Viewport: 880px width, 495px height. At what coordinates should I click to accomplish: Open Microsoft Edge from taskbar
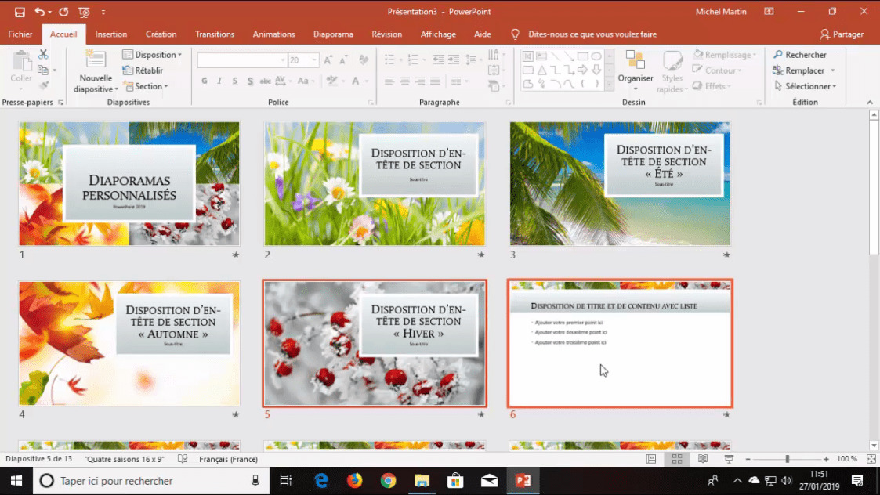[321, 481]
